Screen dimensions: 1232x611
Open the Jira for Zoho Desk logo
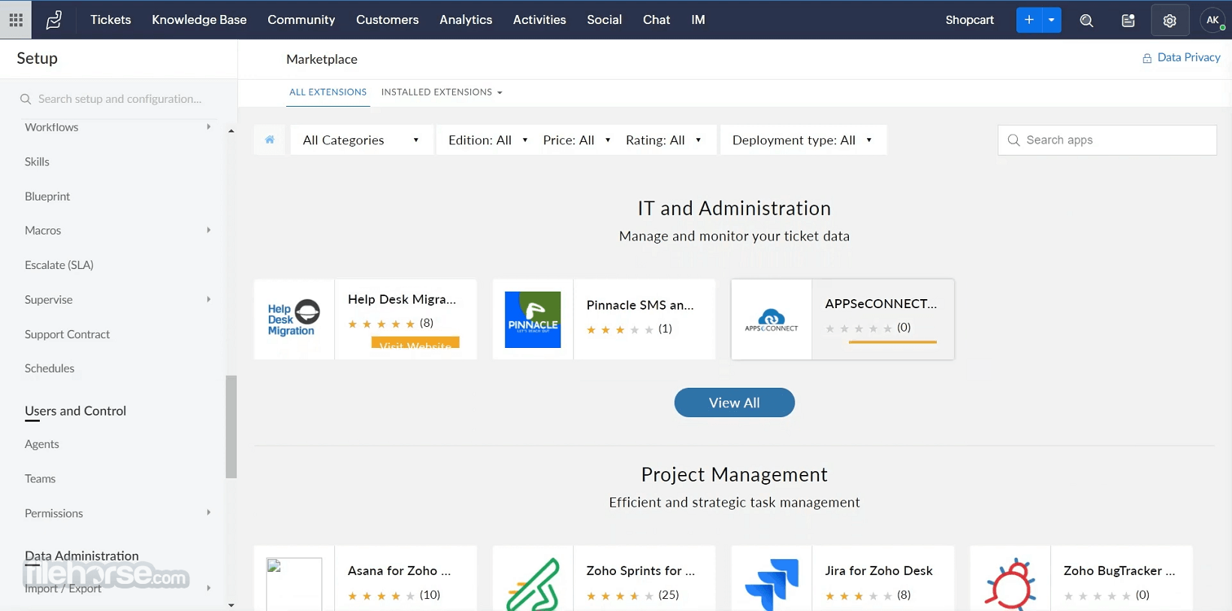coord(772,583)
